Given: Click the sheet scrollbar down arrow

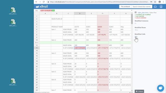Looking at the screenshot, I should (x=132, y=90).
